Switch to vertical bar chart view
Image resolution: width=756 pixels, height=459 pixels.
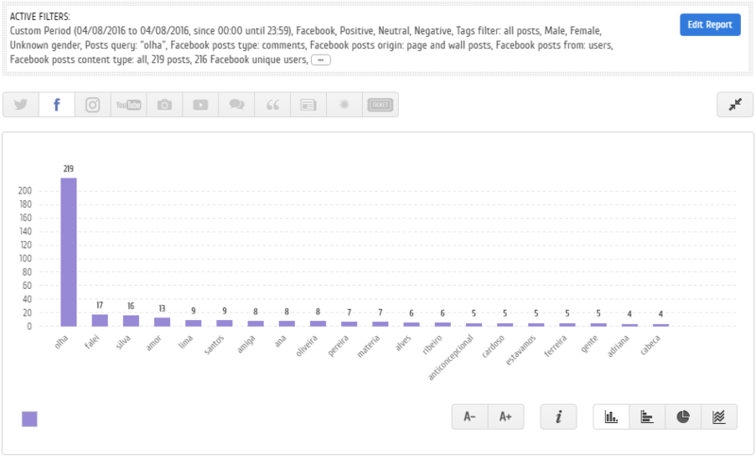click(611, 416)
